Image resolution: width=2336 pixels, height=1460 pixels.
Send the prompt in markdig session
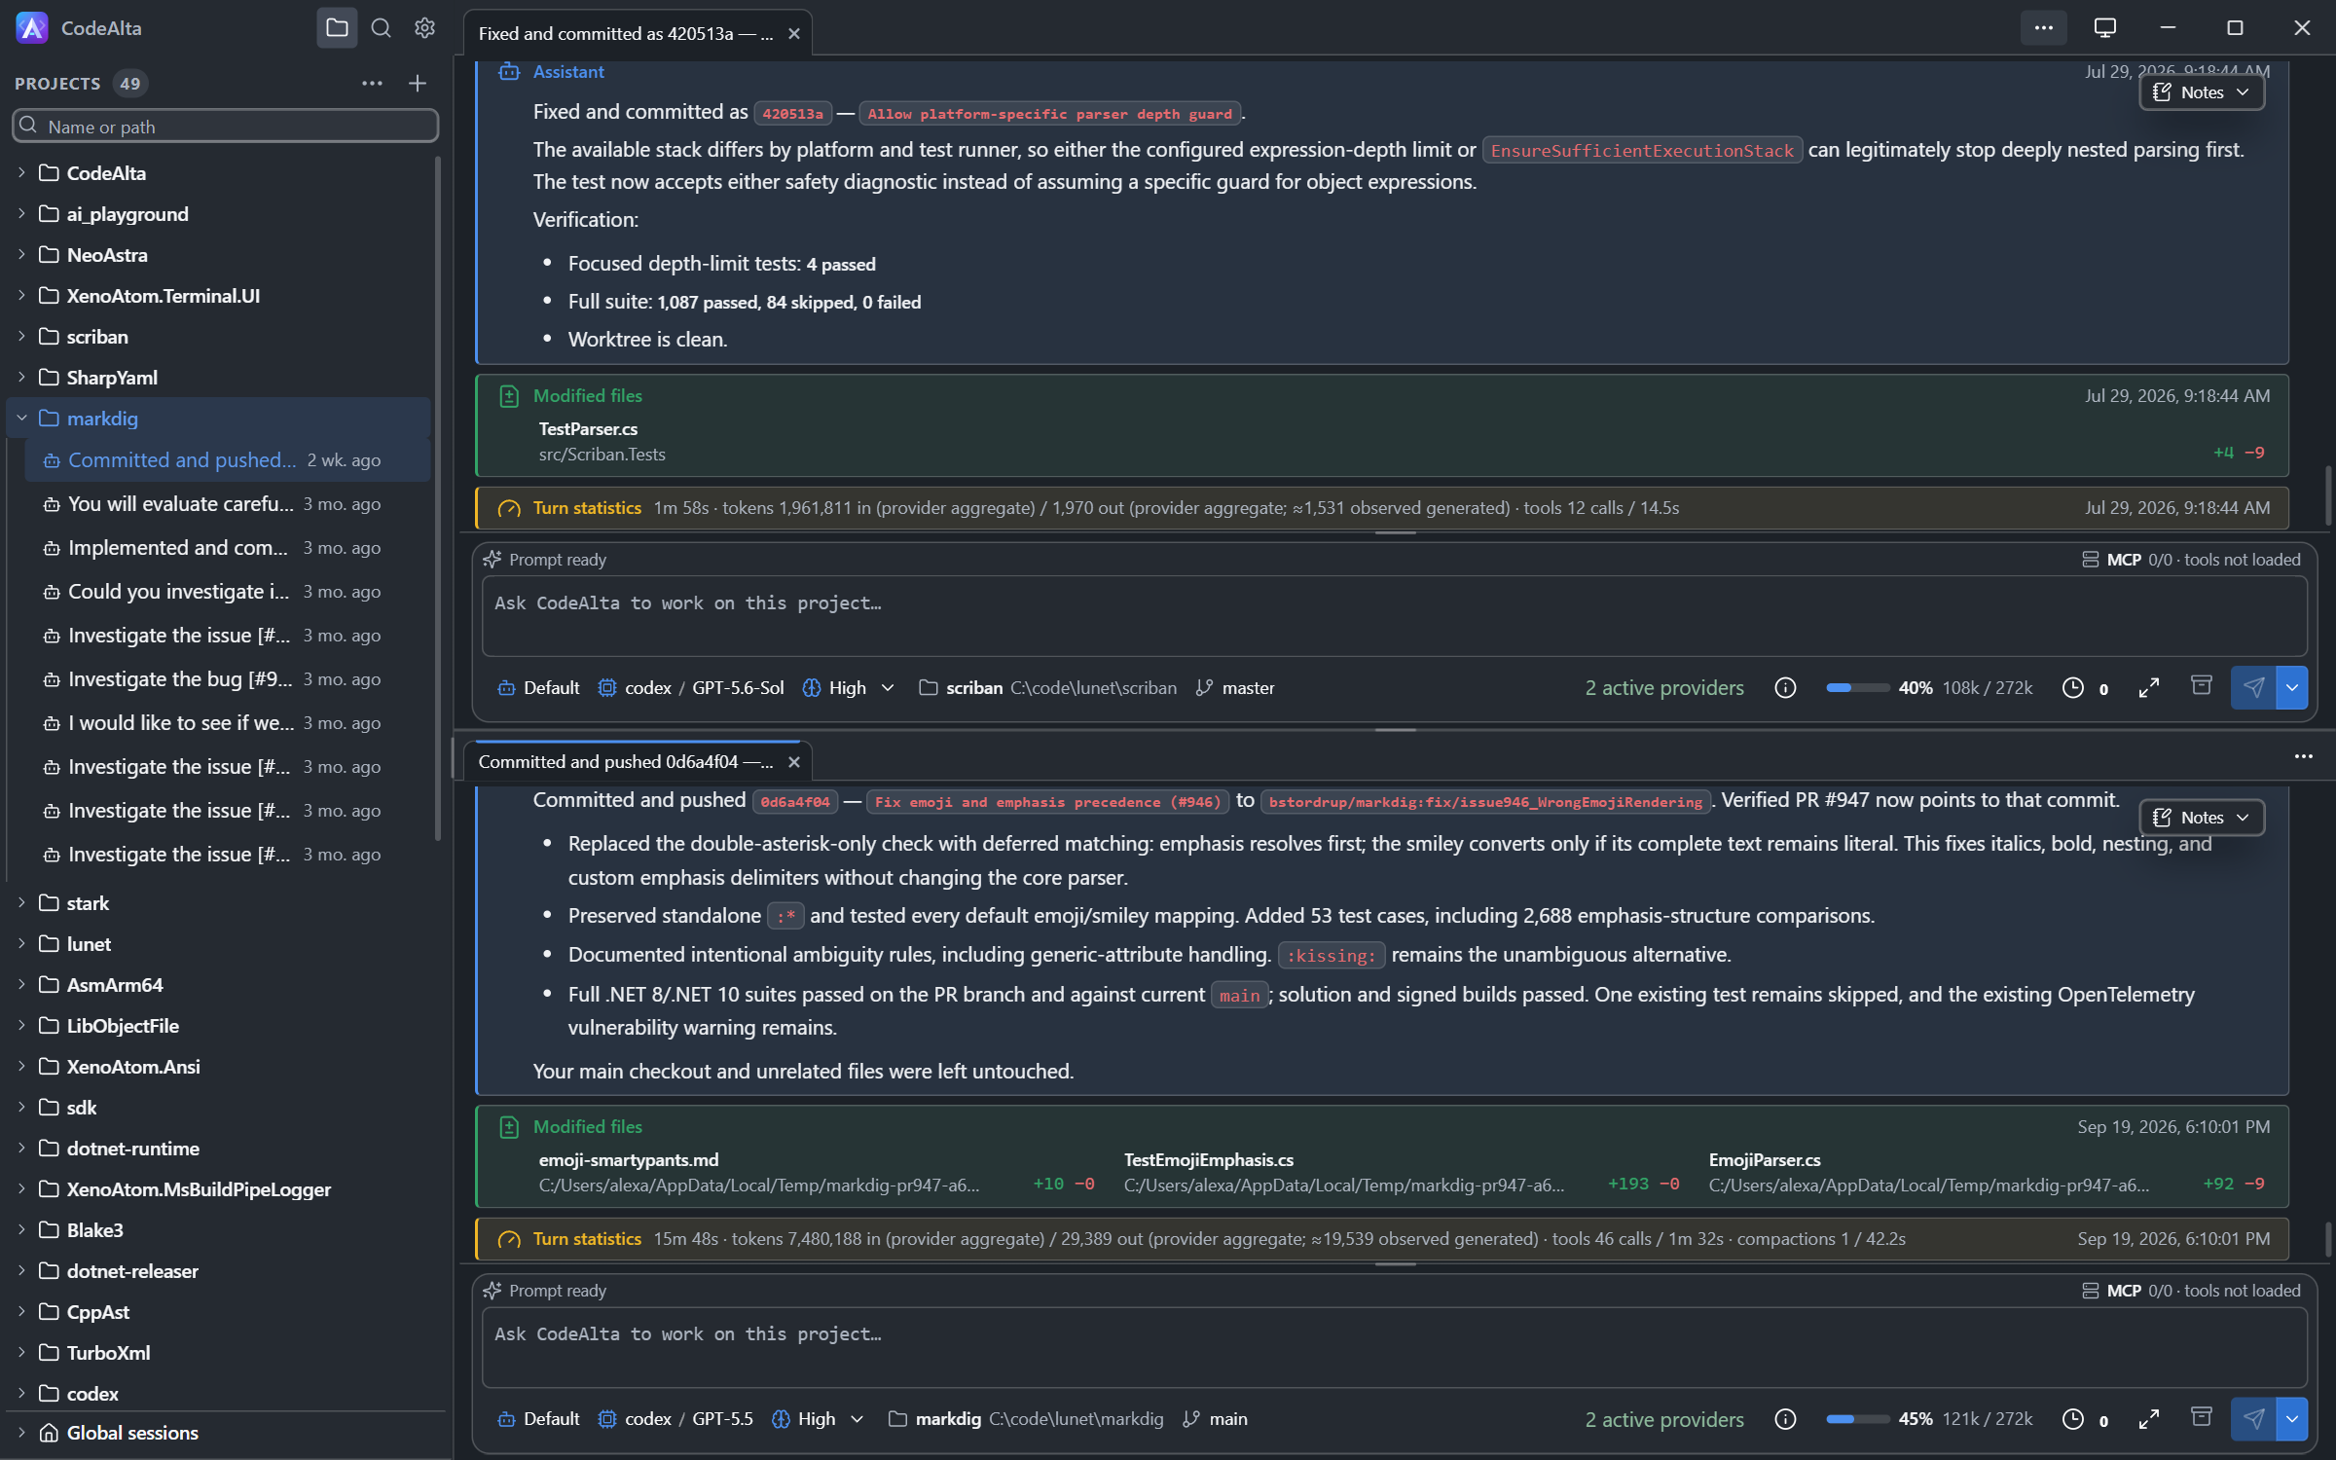pos(2253,1419)
